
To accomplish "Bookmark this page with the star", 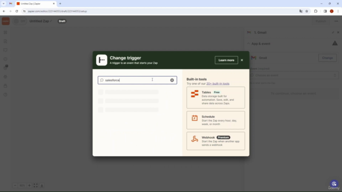I will tap(307, 11).
